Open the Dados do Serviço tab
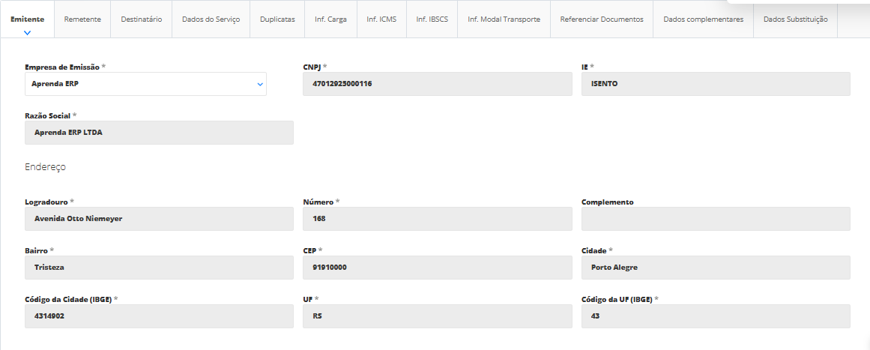This screenshot has width=870, height=350. (211, 19)
